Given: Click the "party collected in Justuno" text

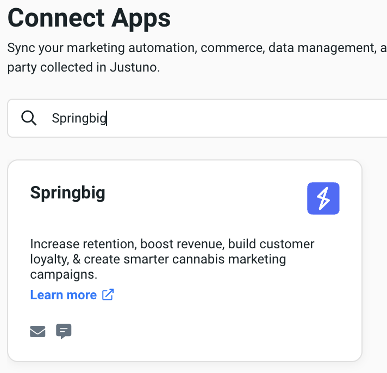Looking at the screenshot, I should click(x=84, y=69).
